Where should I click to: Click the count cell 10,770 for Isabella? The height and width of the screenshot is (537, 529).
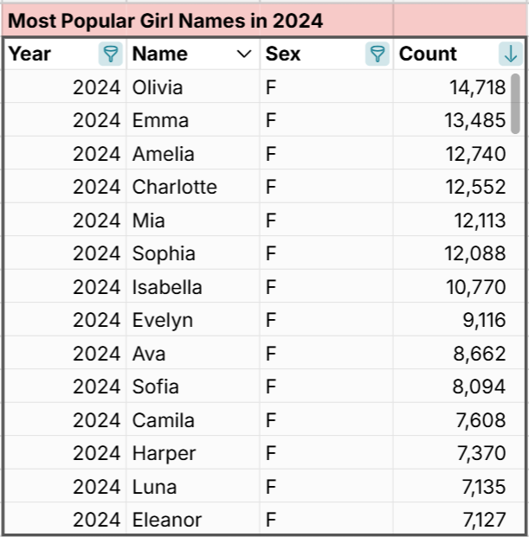pyautogui.click(x=475, y=287)
